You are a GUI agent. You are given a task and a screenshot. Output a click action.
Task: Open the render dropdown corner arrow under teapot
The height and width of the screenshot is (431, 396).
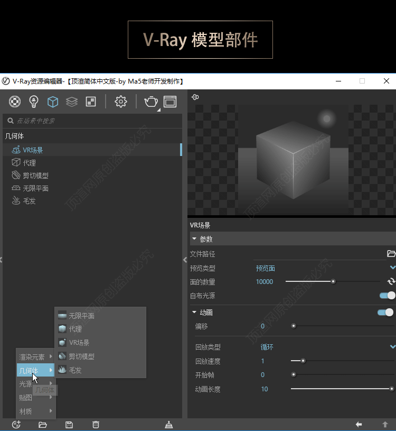[158, 110]
